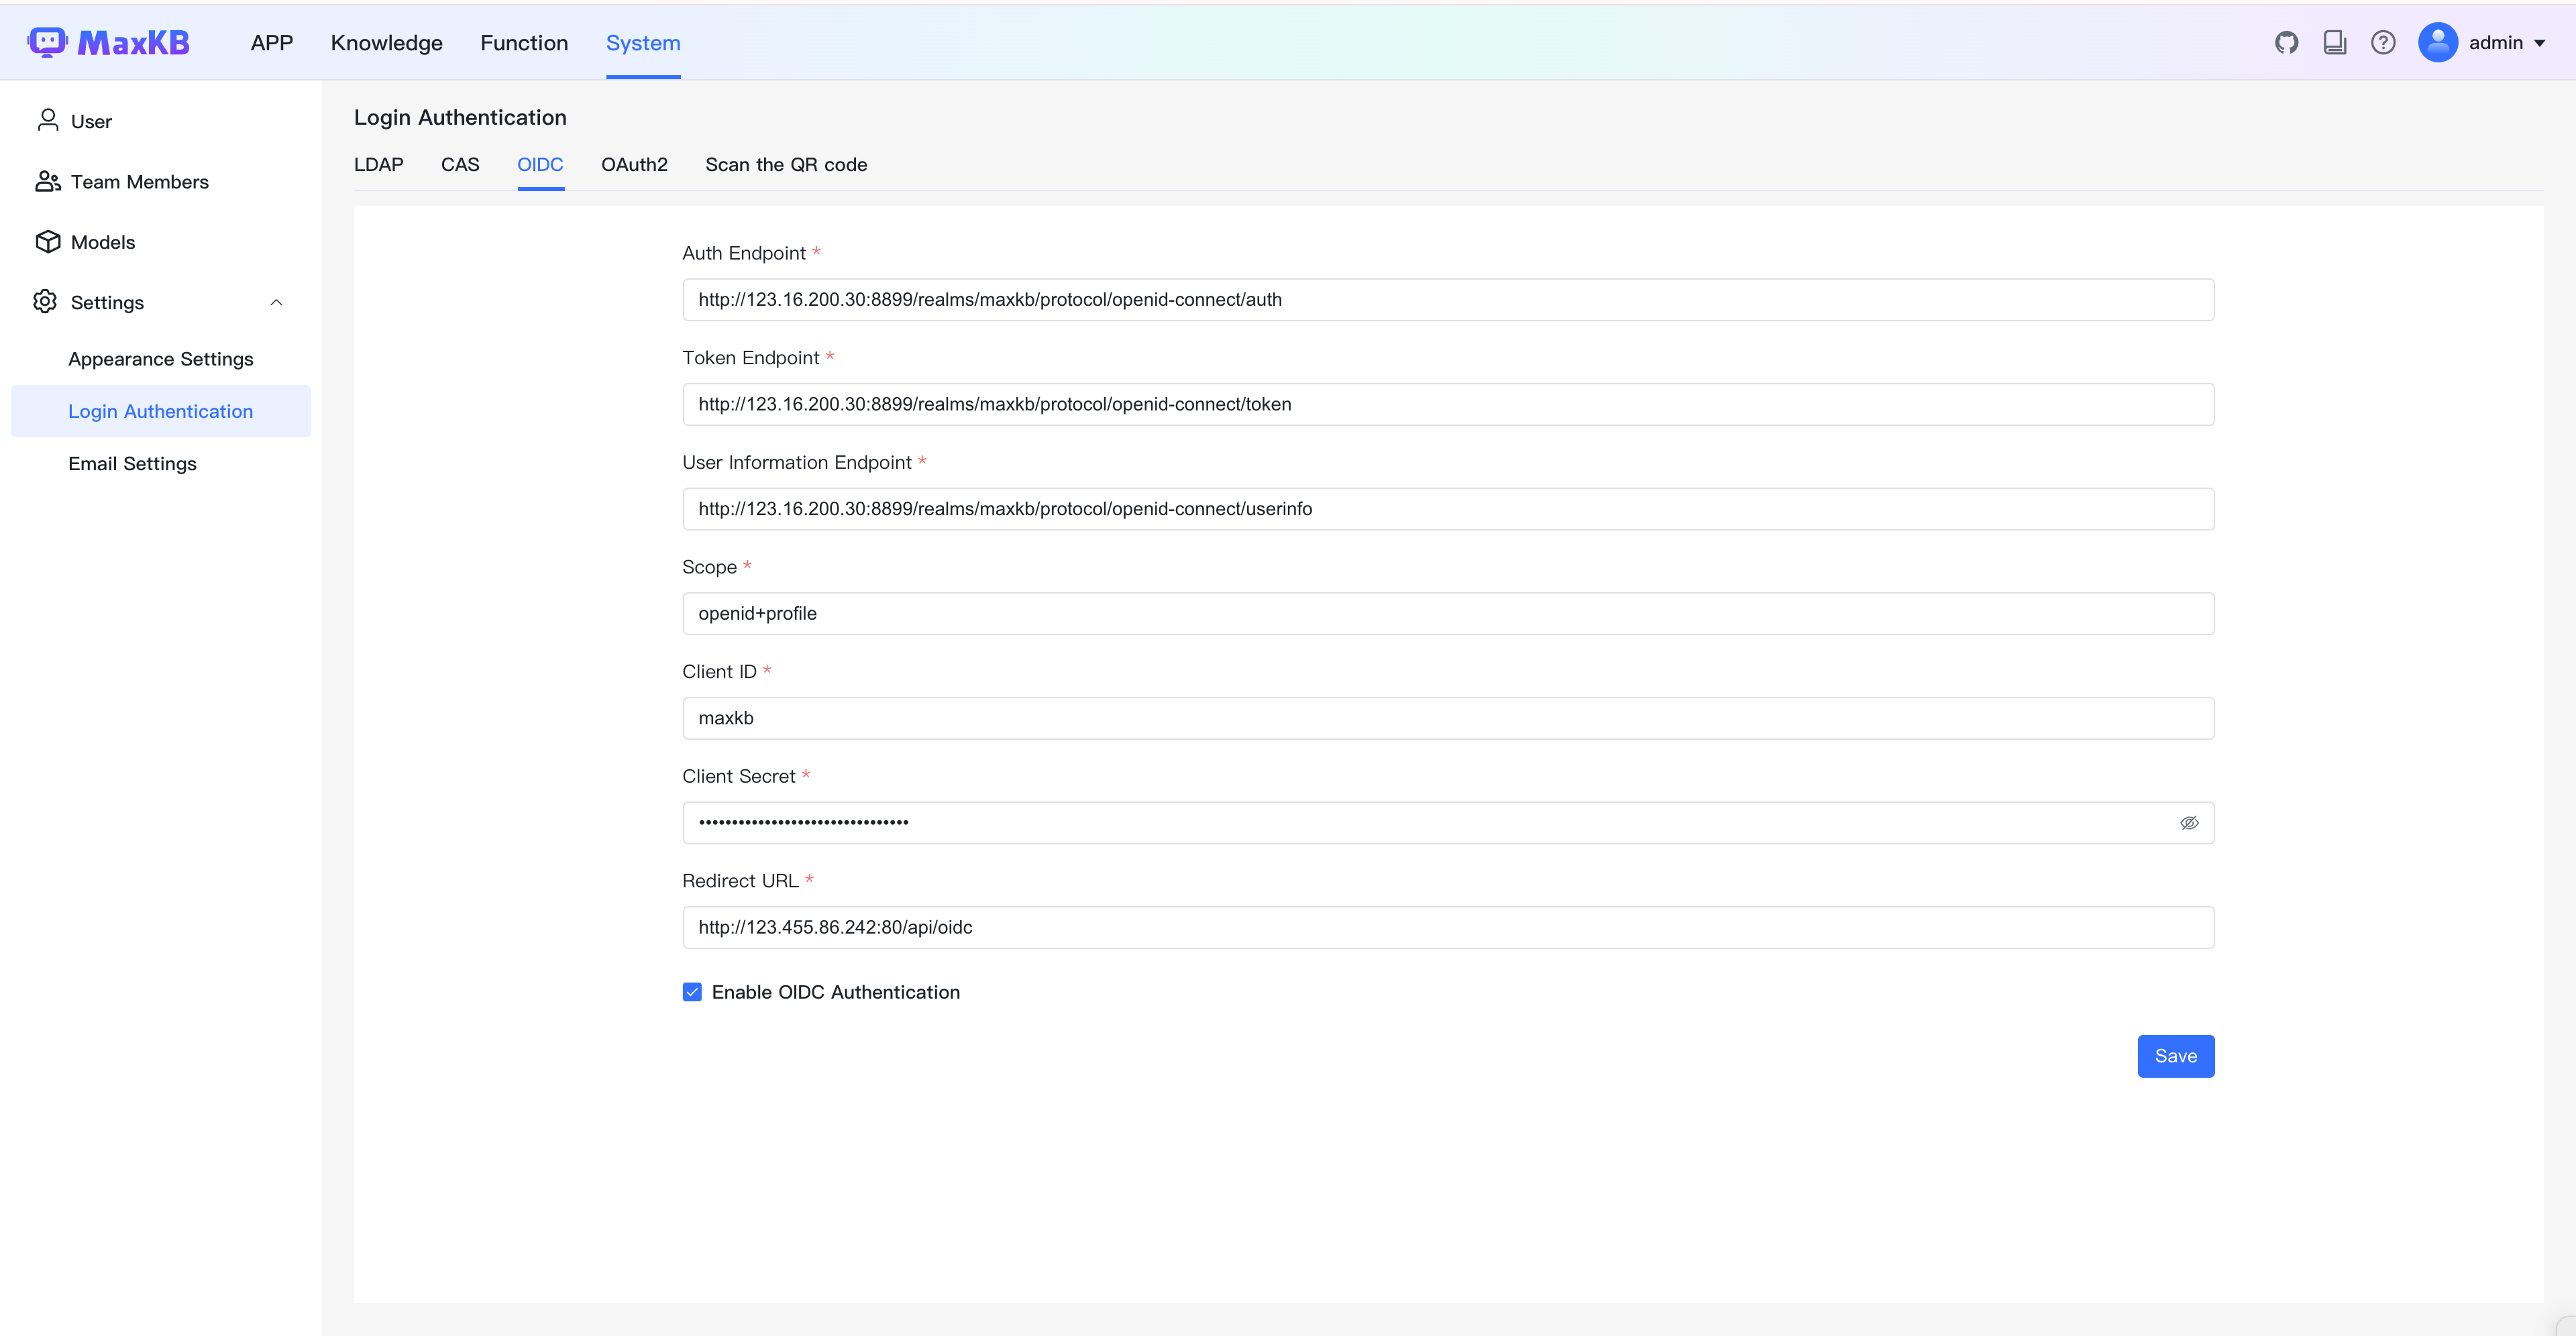Click the Client Secret field label
Image resolution: width=2576 pixels, height=1336 pixels.
[739, 776]
